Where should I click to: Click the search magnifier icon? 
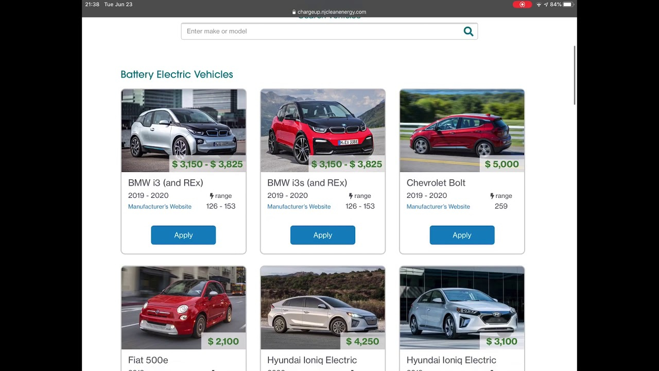pos(468,31)
